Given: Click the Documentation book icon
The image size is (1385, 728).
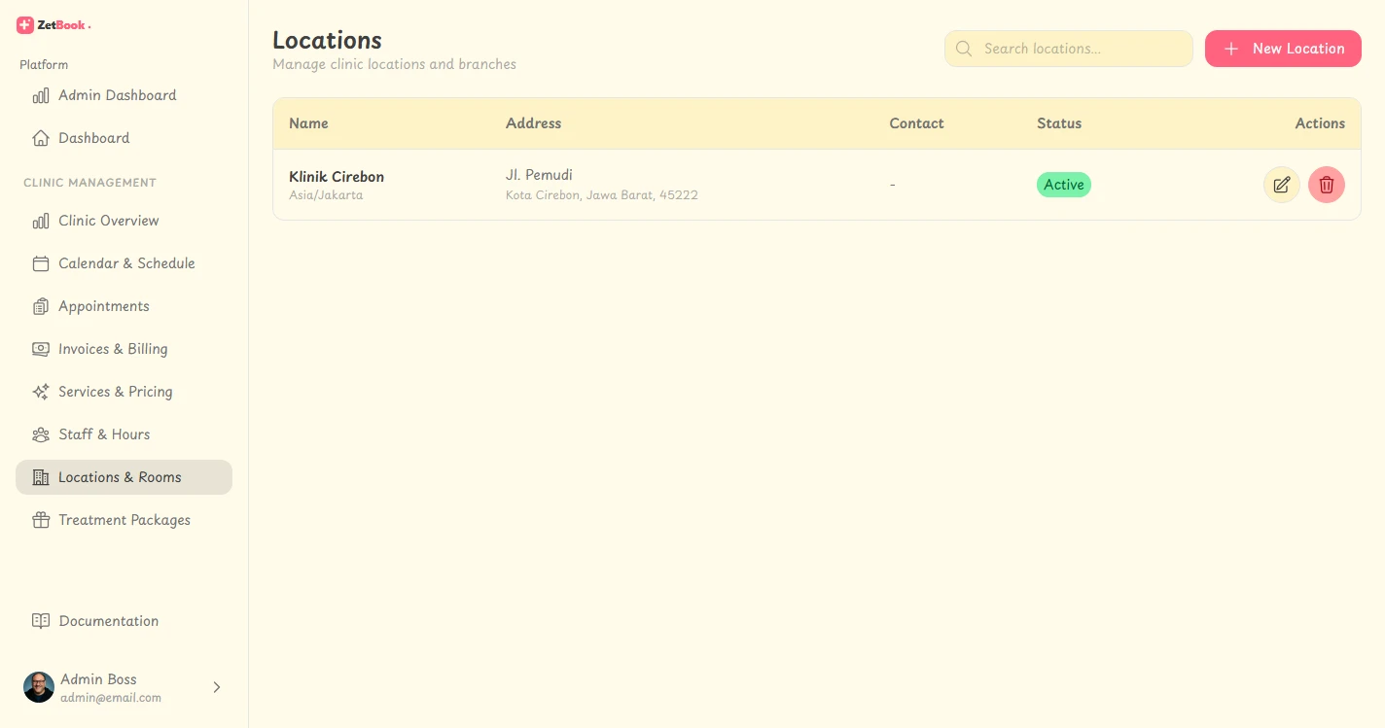Looking at the screenshot, I should [x=41, y=621].
